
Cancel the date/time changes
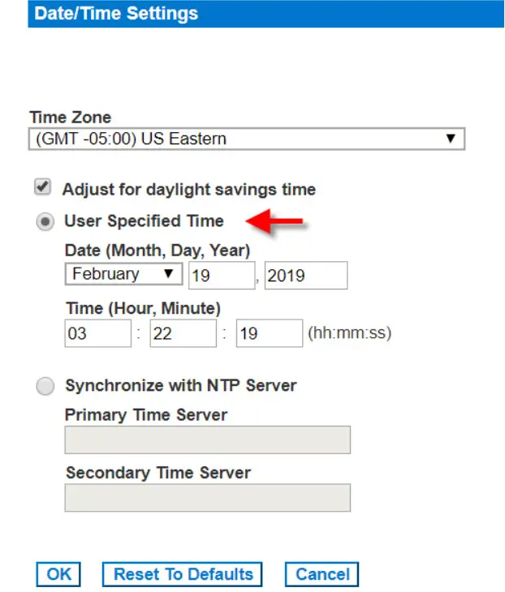322,574
